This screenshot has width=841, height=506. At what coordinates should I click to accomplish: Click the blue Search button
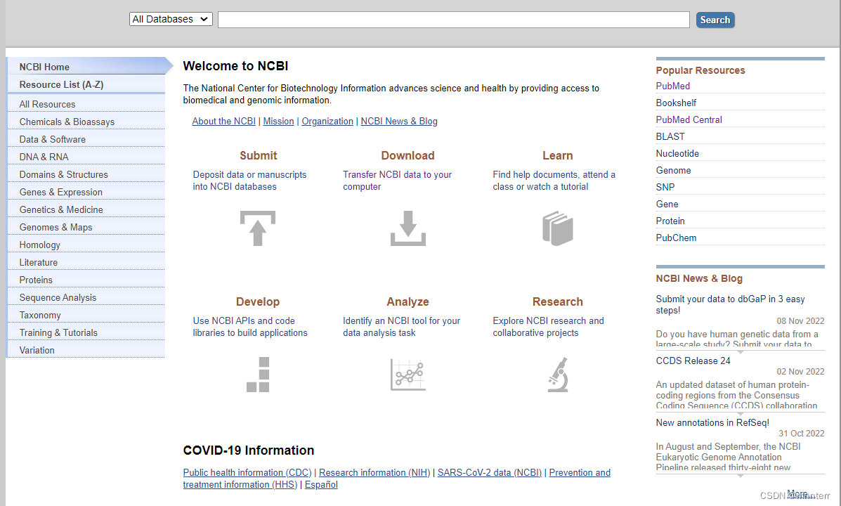pos(715,20)
